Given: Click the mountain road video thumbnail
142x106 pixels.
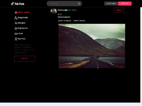Looking at the screenshot, I should coord(92,46).
